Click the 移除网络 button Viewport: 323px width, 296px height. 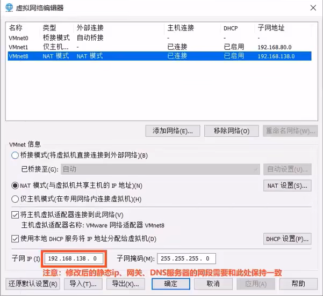point(231,131)
